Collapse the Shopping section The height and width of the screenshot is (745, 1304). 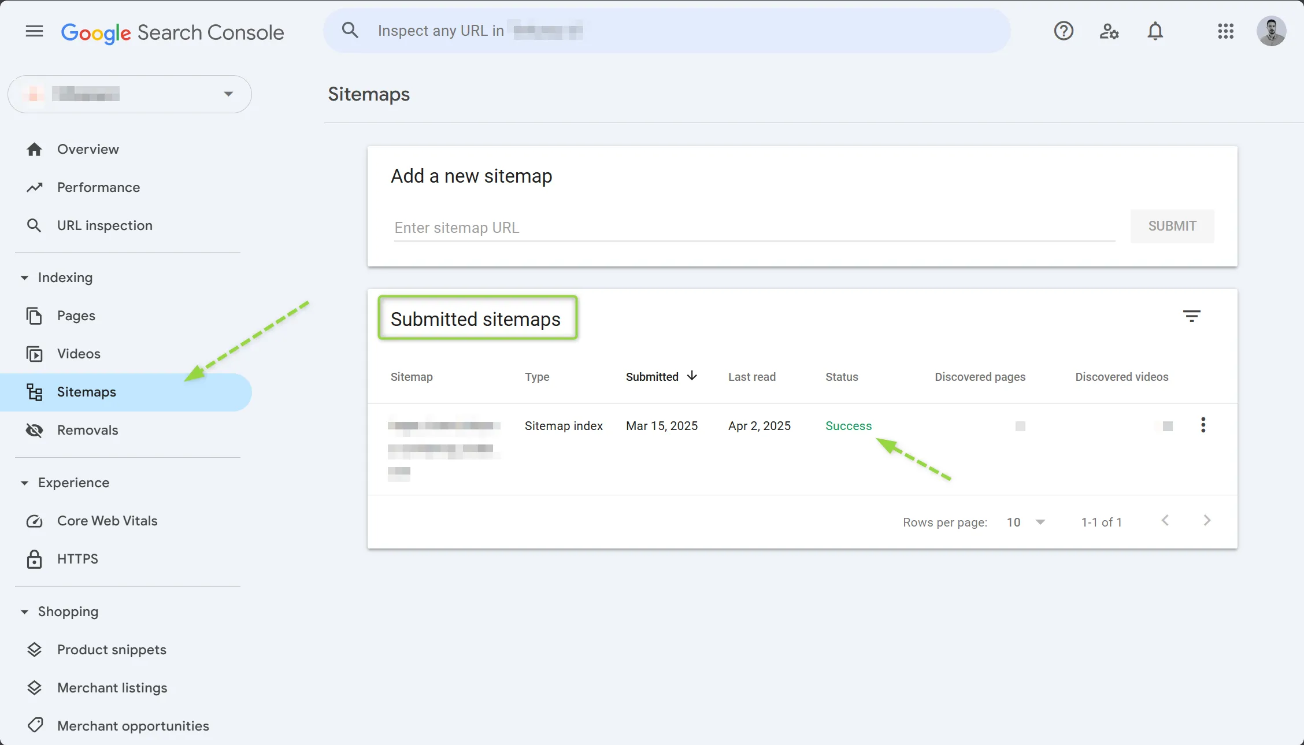coord(59,611)
